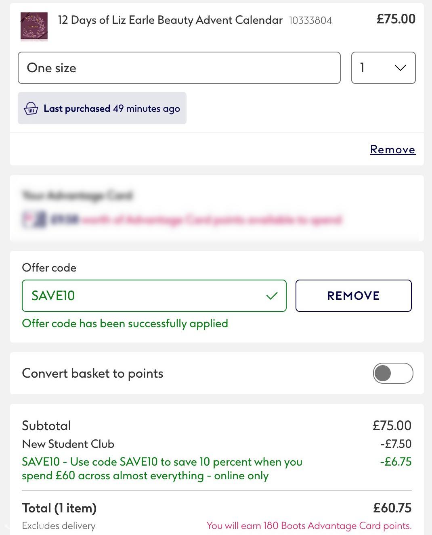The height and width of the screenshot is (535, 432).
Task: Click the Advantage Card points earned message
Action: [309, 526]
